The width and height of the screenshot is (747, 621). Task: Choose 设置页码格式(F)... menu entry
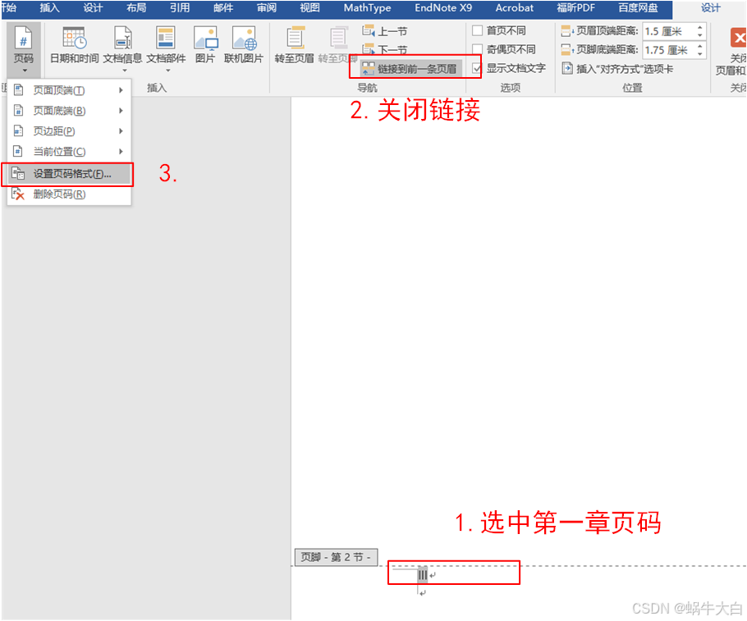click(x=69, y=174)
